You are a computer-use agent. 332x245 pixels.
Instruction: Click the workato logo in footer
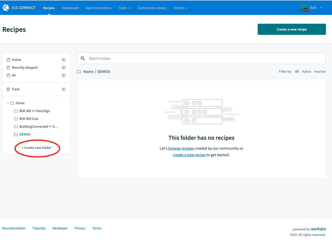pyautogui.click(x=318, y=229)
